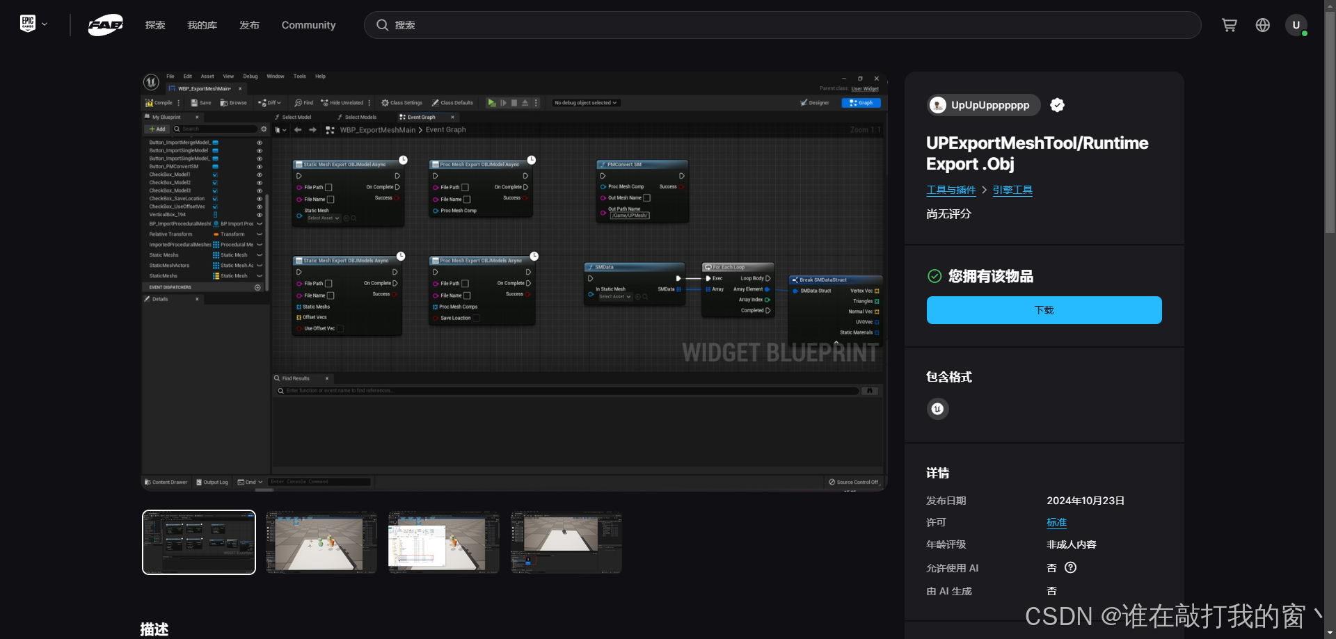Open 我的库 in the top navigation
The height and width of the screenshot is (639, 1336).
point(202,25)
